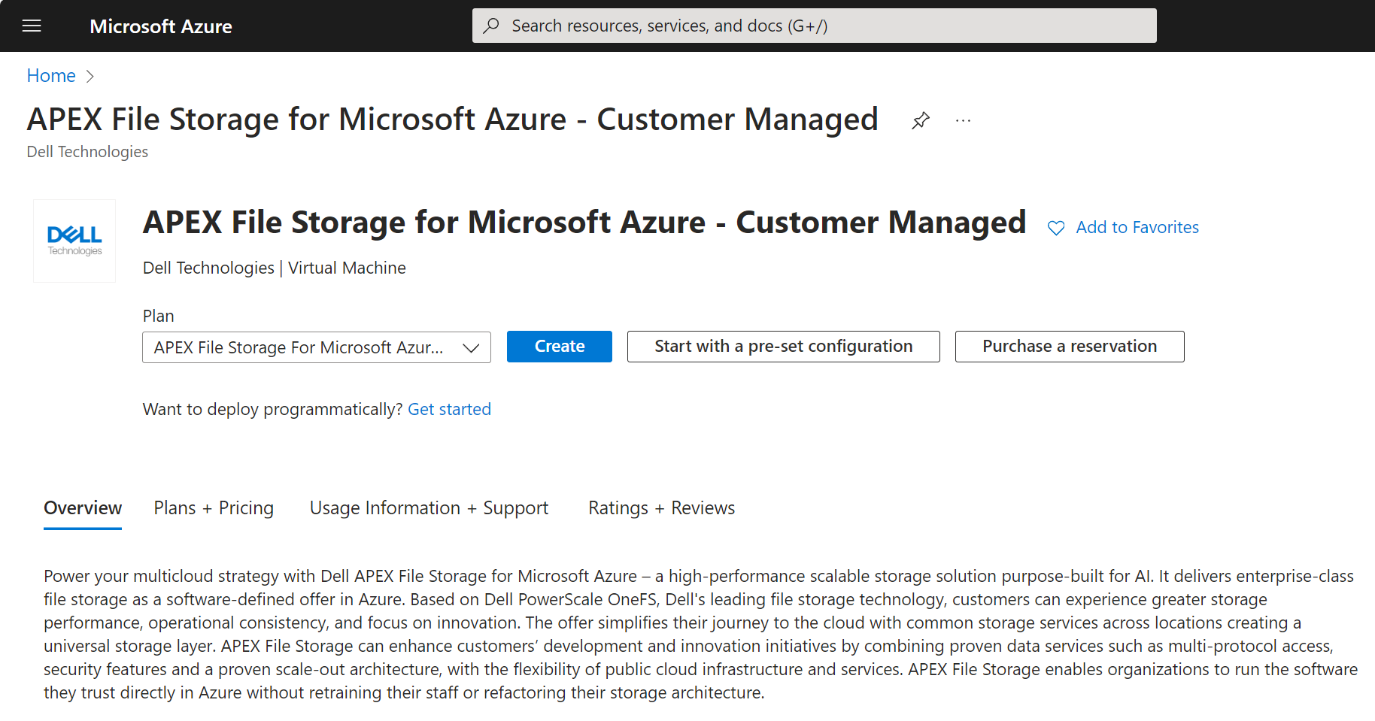1375x721 pixels.
Task: Click the Dell Technologies logo thumbnail
Action: pyautogui.click(x=74, y=240)
